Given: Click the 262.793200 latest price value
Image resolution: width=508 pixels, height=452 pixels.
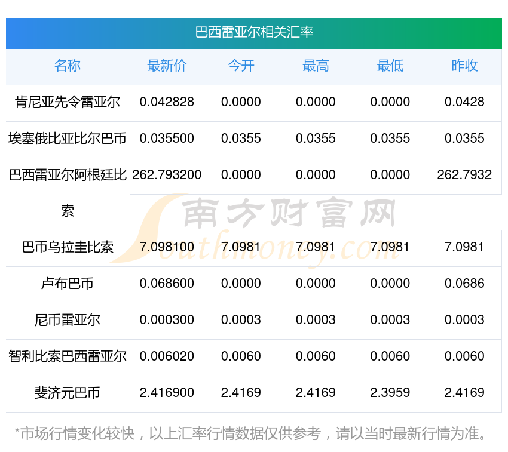Looking at the screenshot, I should click(x=167, y=175).
